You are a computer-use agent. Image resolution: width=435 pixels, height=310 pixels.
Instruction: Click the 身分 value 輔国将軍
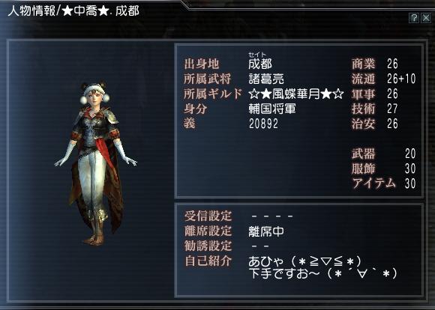272,109
